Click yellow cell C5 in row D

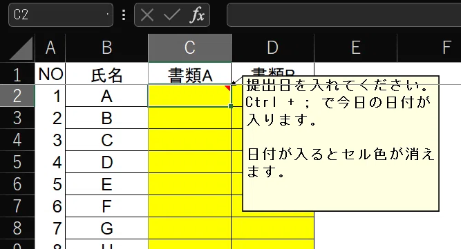pos(189,162)
